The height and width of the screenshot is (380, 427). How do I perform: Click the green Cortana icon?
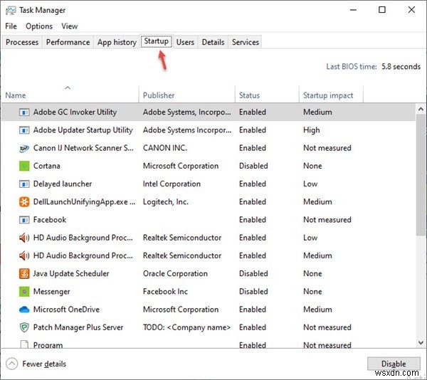24,166
